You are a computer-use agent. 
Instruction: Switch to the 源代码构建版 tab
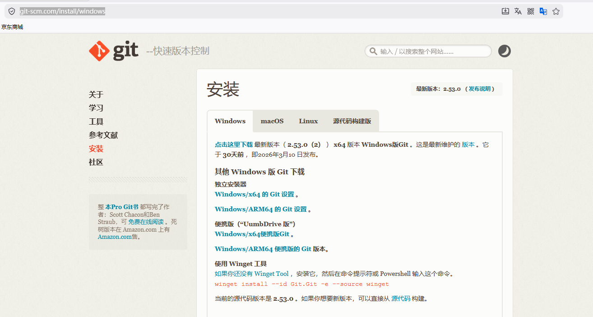352,121
